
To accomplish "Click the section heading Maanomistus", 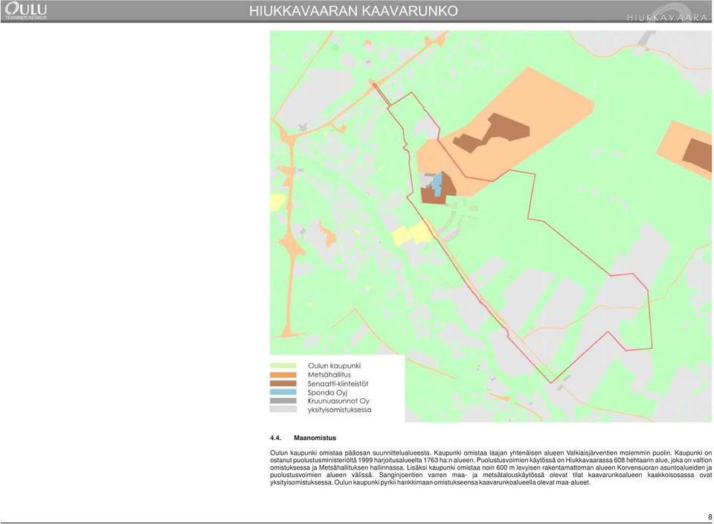I will pyautogui.click(x=315, y=438).
